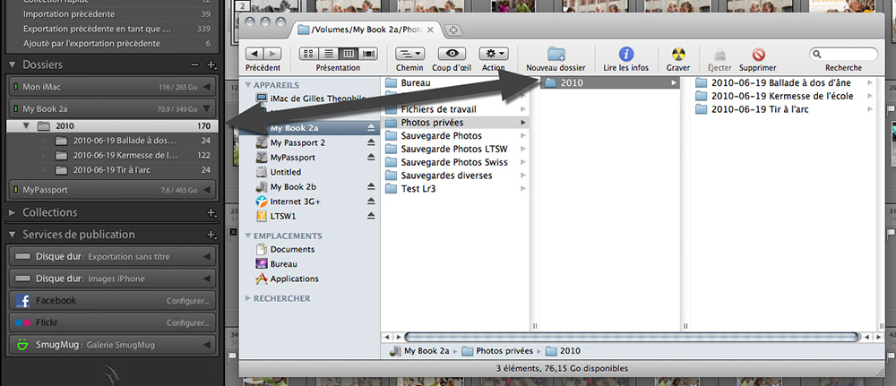Select the 2010 folder in Finder column
The image size is (896, 386).
pyautogui.click(x=609, y=82)
